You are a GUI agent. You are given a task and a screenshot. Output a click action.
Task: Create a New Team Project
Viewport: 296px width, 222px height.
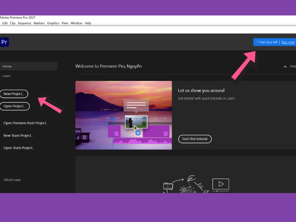18,135
